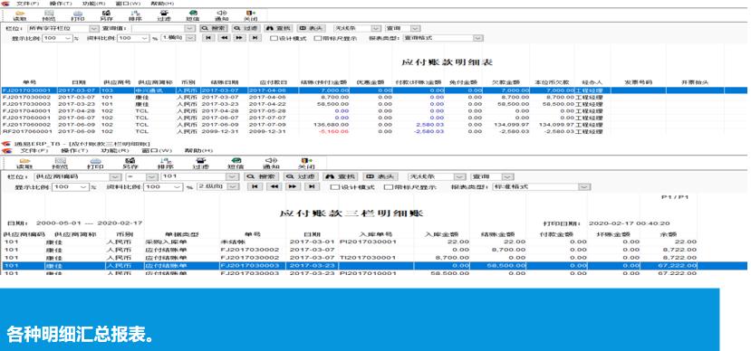Viewport: 751px width, 351px height.
Task: Click 搜索 button in lower 三栏明细账 window
Action: point(262,176)
